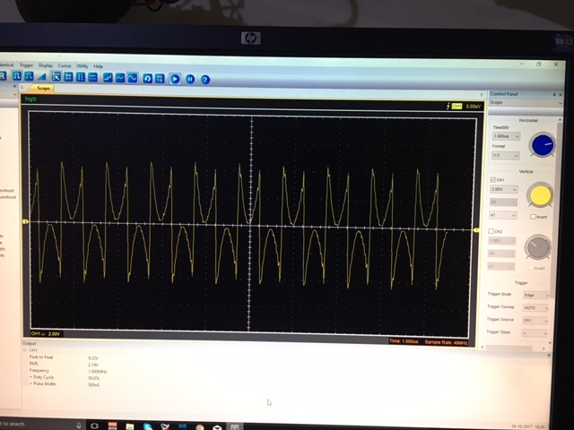The height and width of the screenshot is (430, 574).
Task: Toggle the cross cursor grid icon
Action: coord(68,77)
